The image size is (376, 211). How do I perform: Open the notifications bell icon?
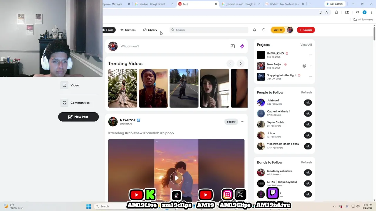(x=254, y=30)
